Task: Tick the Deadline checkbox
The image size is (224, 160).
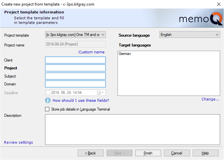Action: click(48, 93)
